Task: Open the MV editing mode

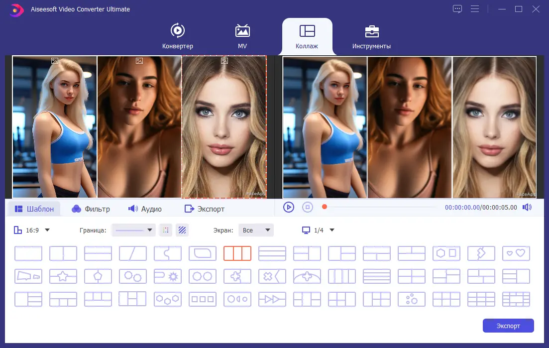Action: (x=242, y=36)
